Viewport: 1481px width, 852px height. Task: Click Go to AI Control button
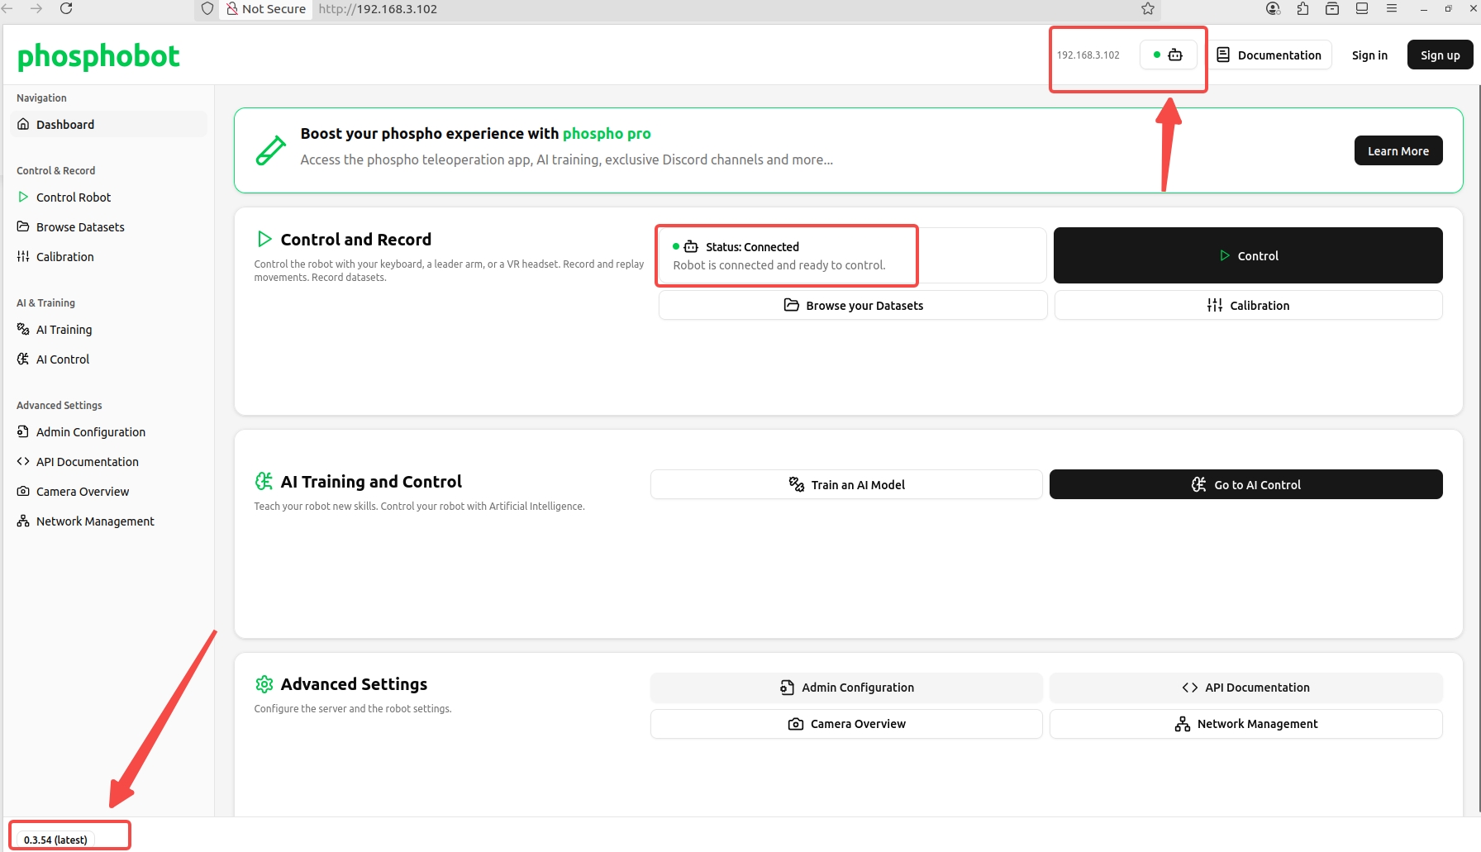pyautogui.click(x=1246, y=485)
